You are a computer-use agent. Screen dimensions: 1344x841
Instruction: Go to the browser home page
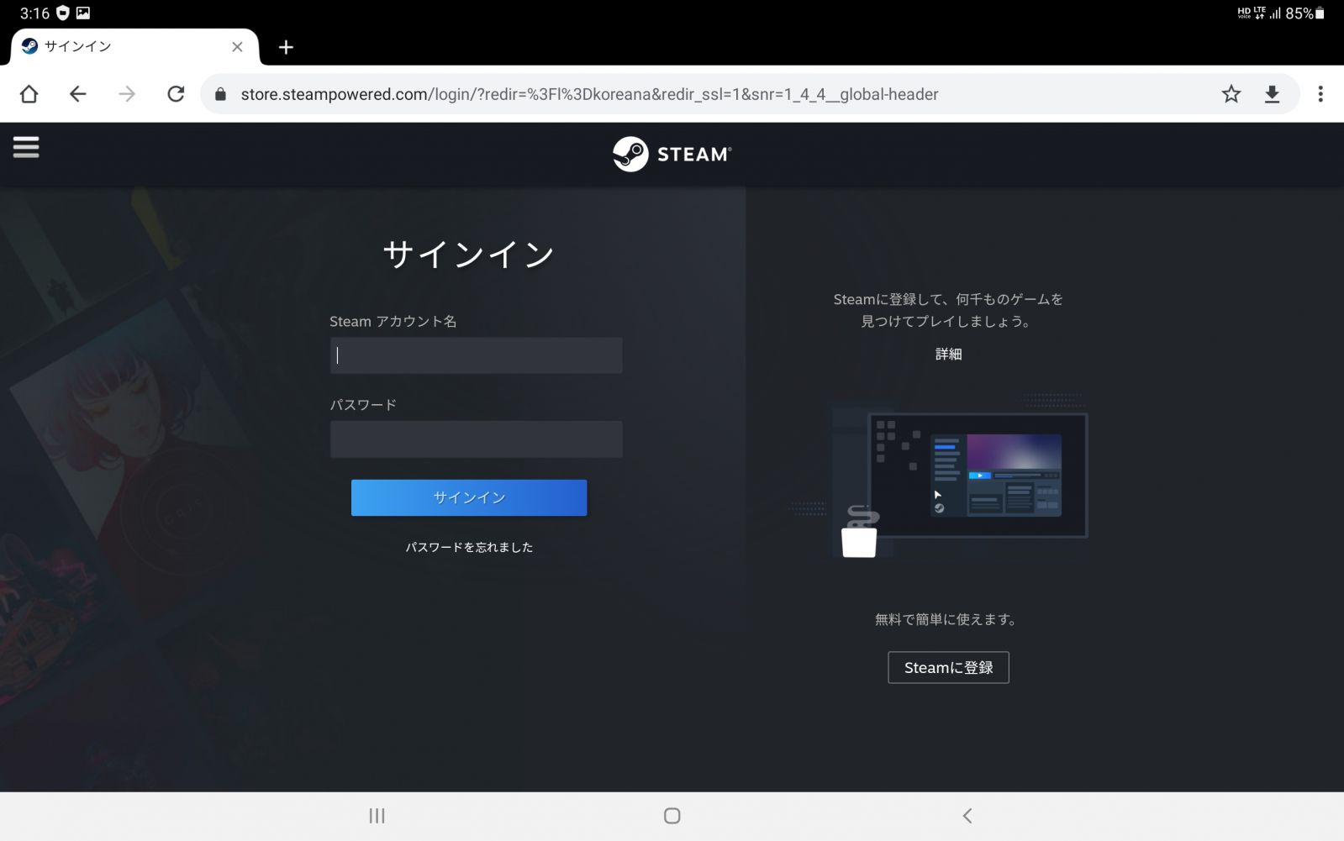pos(29,94)
